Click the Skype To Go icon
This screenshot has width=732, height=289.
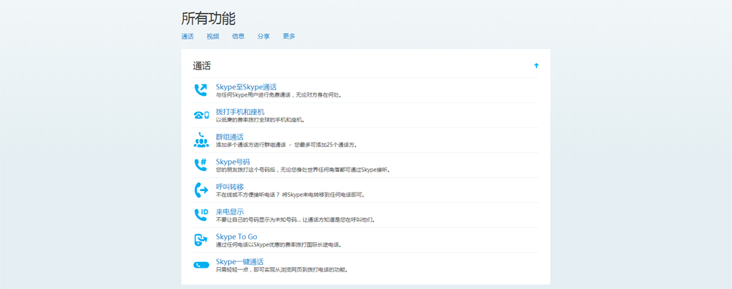point(201,240)
